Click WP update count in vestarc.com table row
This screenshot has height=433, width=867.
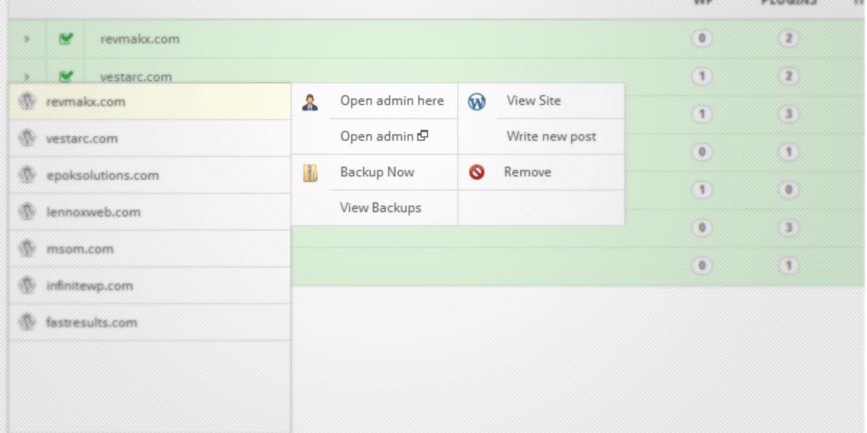click(x=702, y=76)
